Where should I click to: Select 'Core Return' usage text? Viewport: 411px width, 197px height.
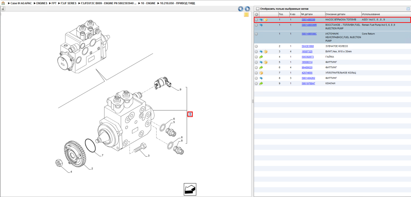coord(368,34)
